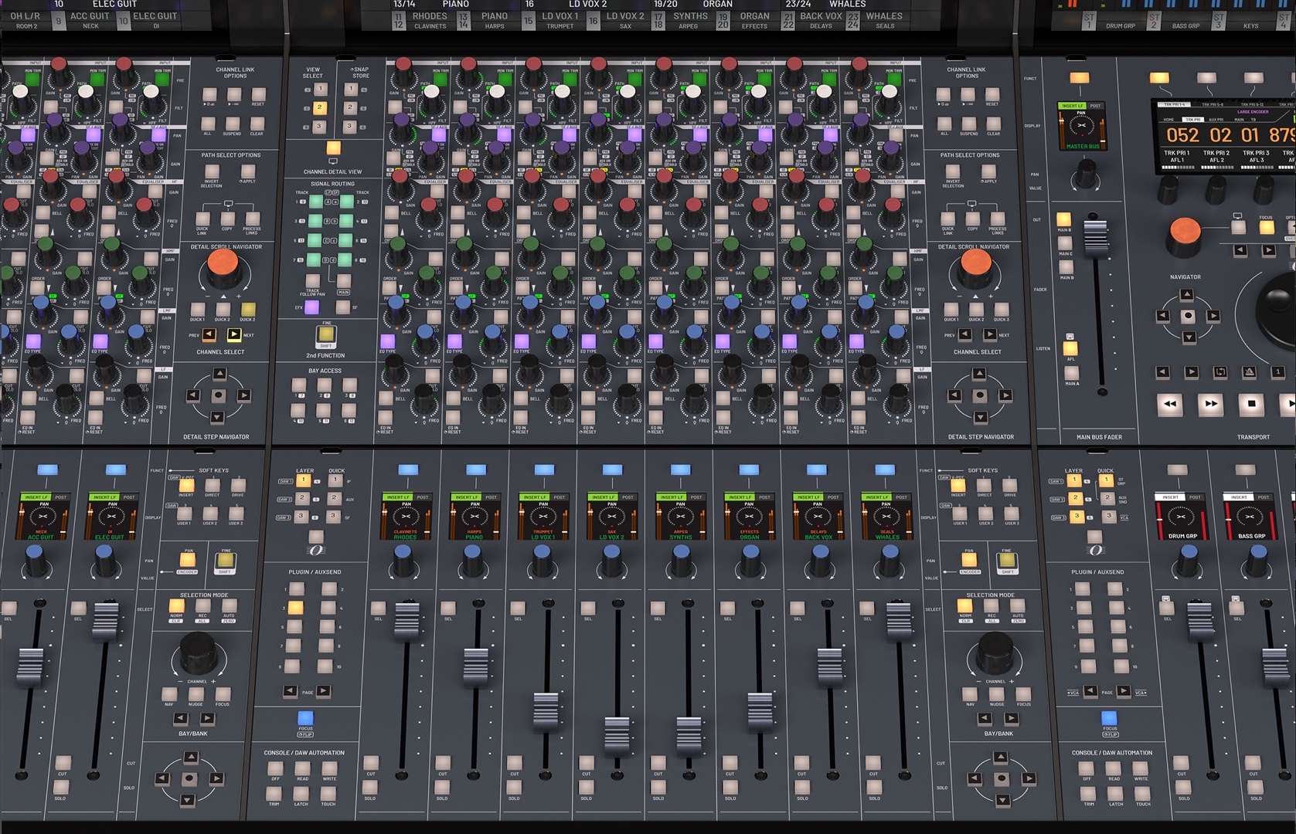Viewport: 1296px width, 834px height.
Task: Toggle the yellow AFL listen key
Action: [1070, 348]
